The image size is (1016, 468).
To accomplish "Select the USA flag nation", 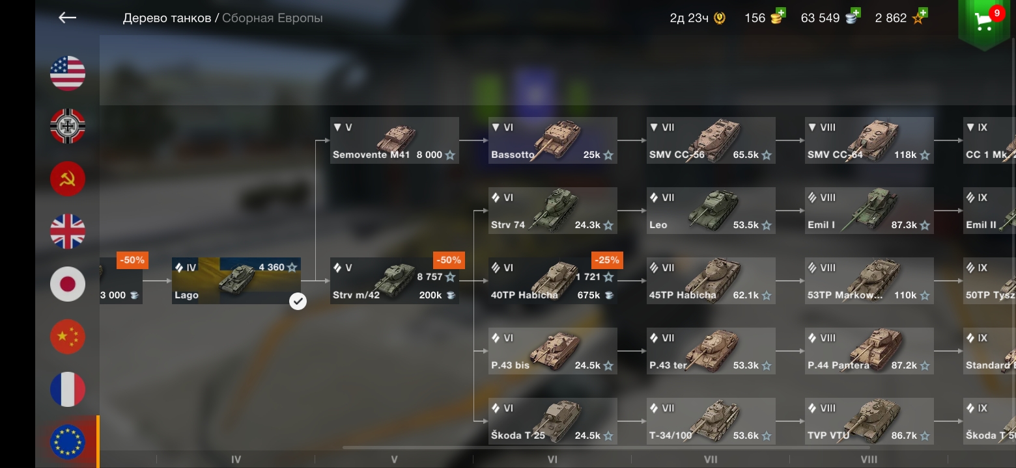I will pyautogui.click(x=68, y=73).
